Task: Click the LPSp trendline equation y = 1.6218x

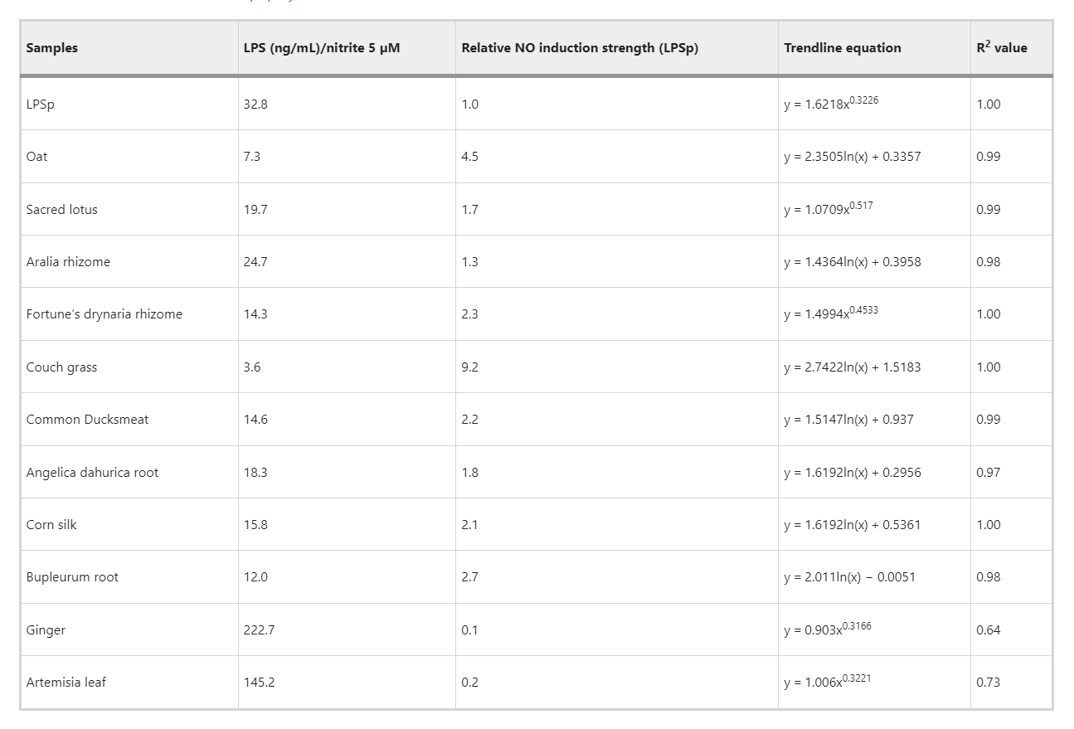Action: click(x=831, y=104)
